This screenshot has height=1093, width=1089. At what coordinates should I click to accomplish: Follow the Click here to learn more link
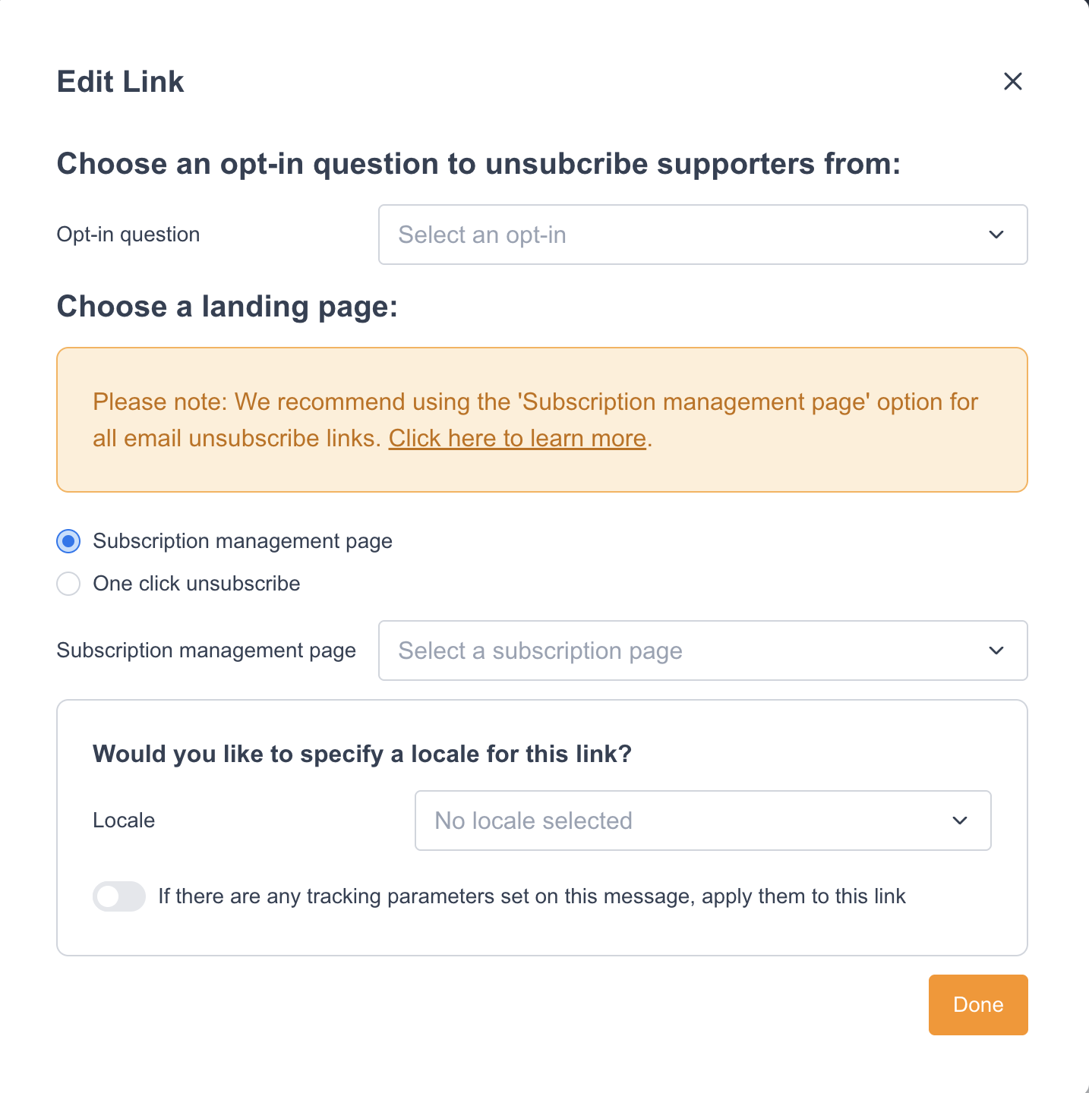tap(517, 439)
